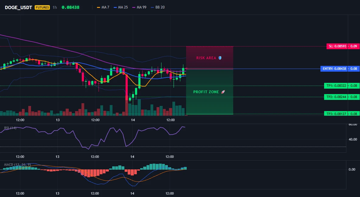Click the 14 date label under the MACD panel
Viewport: 360px width, 197px height.
132,193
